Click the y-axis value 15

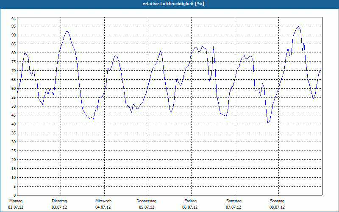point(14,168)
